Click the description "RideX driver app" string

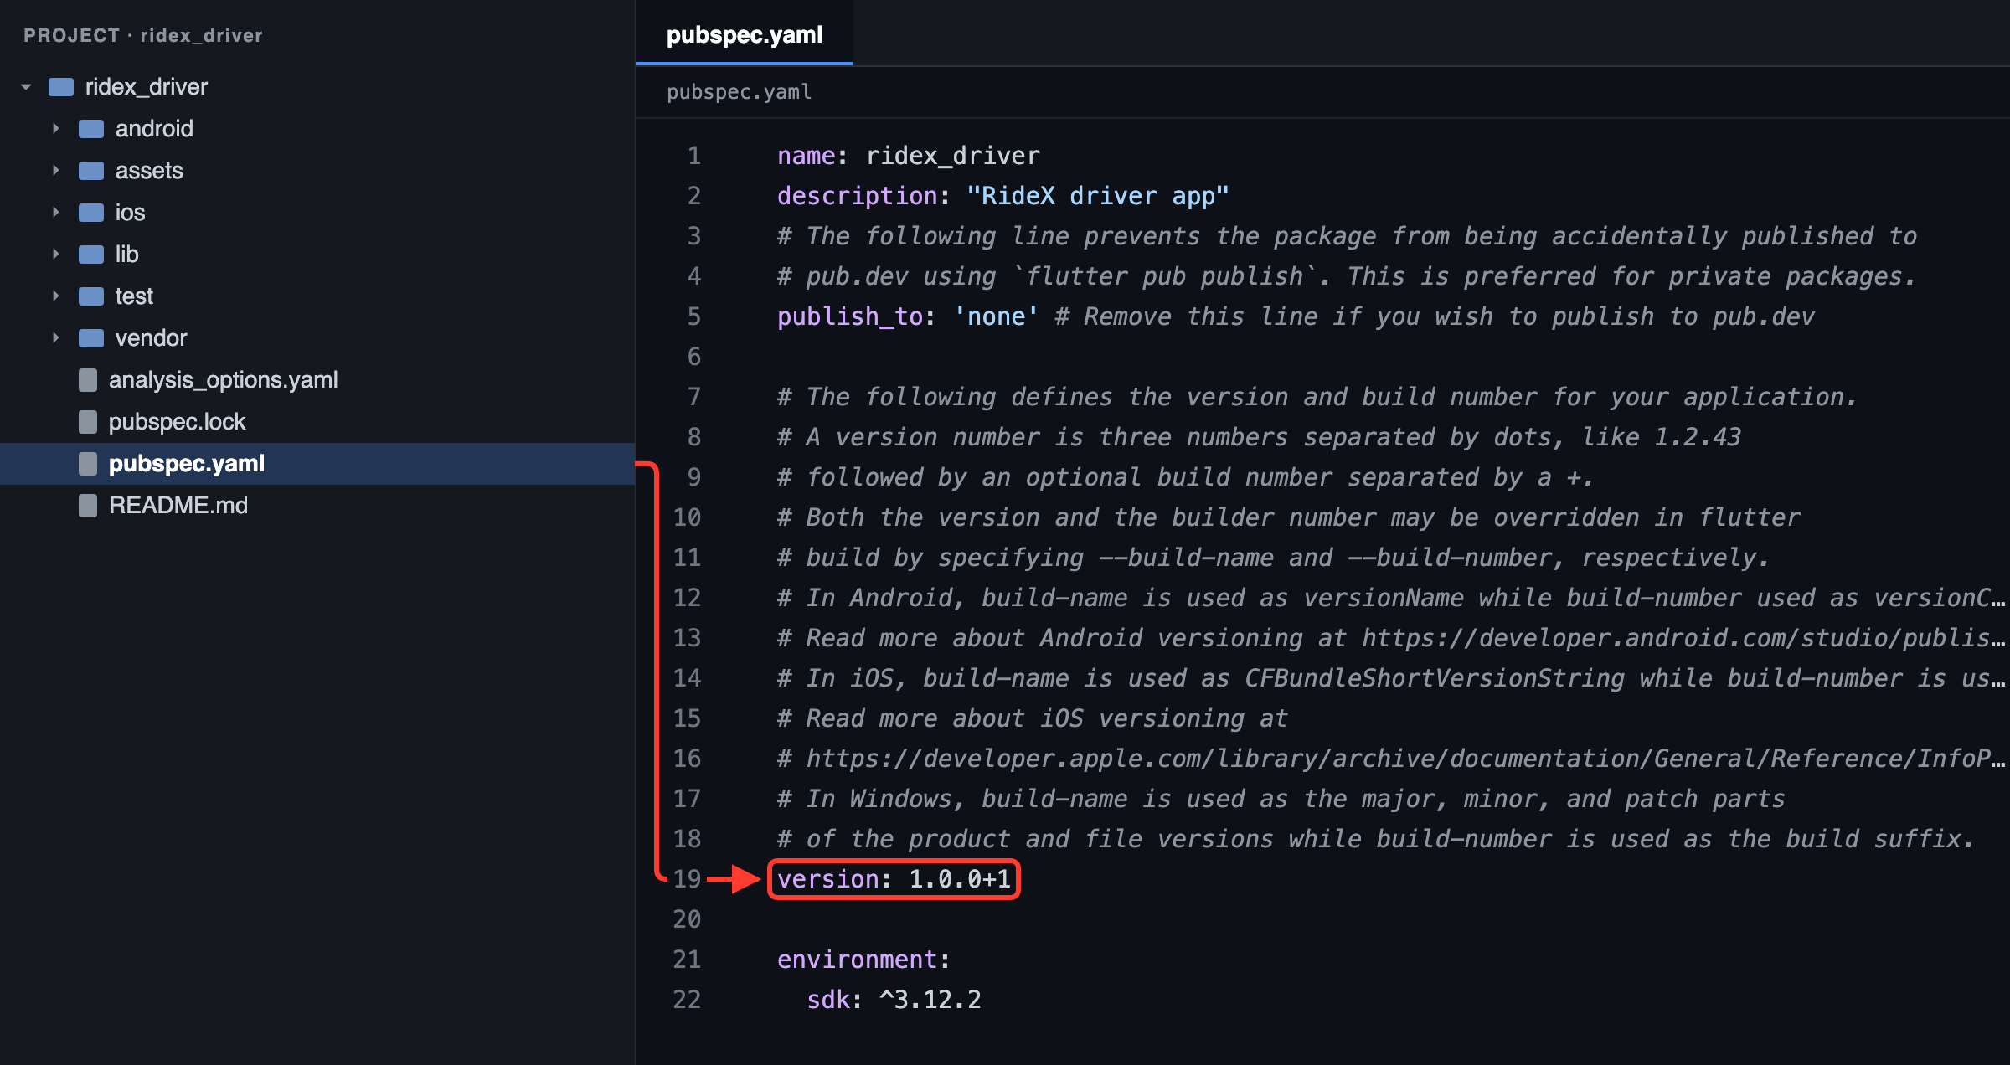(x=1098, y=196)
